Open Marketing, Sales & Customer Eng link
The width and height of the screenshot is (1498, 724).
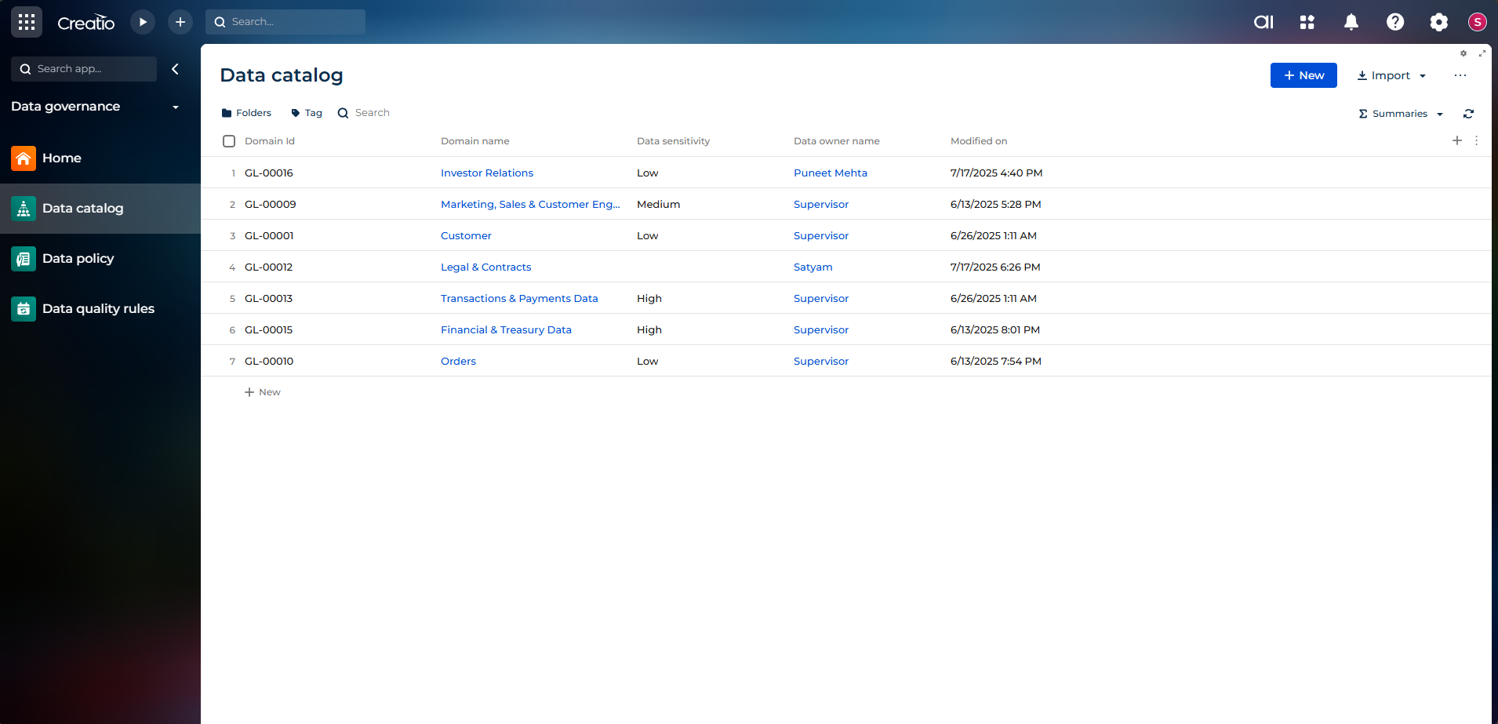click(x=530, y=204)
